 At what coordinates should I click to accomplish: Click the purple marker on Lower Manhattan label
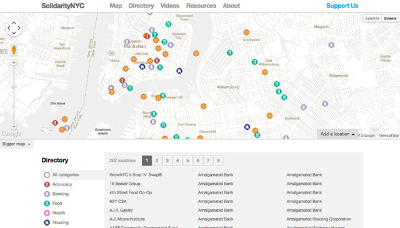127,42
